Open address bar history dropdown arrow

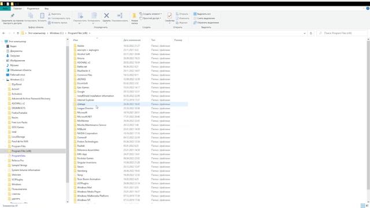(305, 34)
